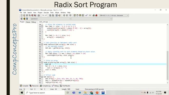Screen dimensions: 169x95
Task: Open the Execute menu
Action: pos(46,12)
